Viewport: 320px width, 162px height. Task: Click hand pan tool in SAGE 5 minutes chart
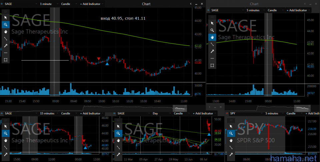(212, 37)
